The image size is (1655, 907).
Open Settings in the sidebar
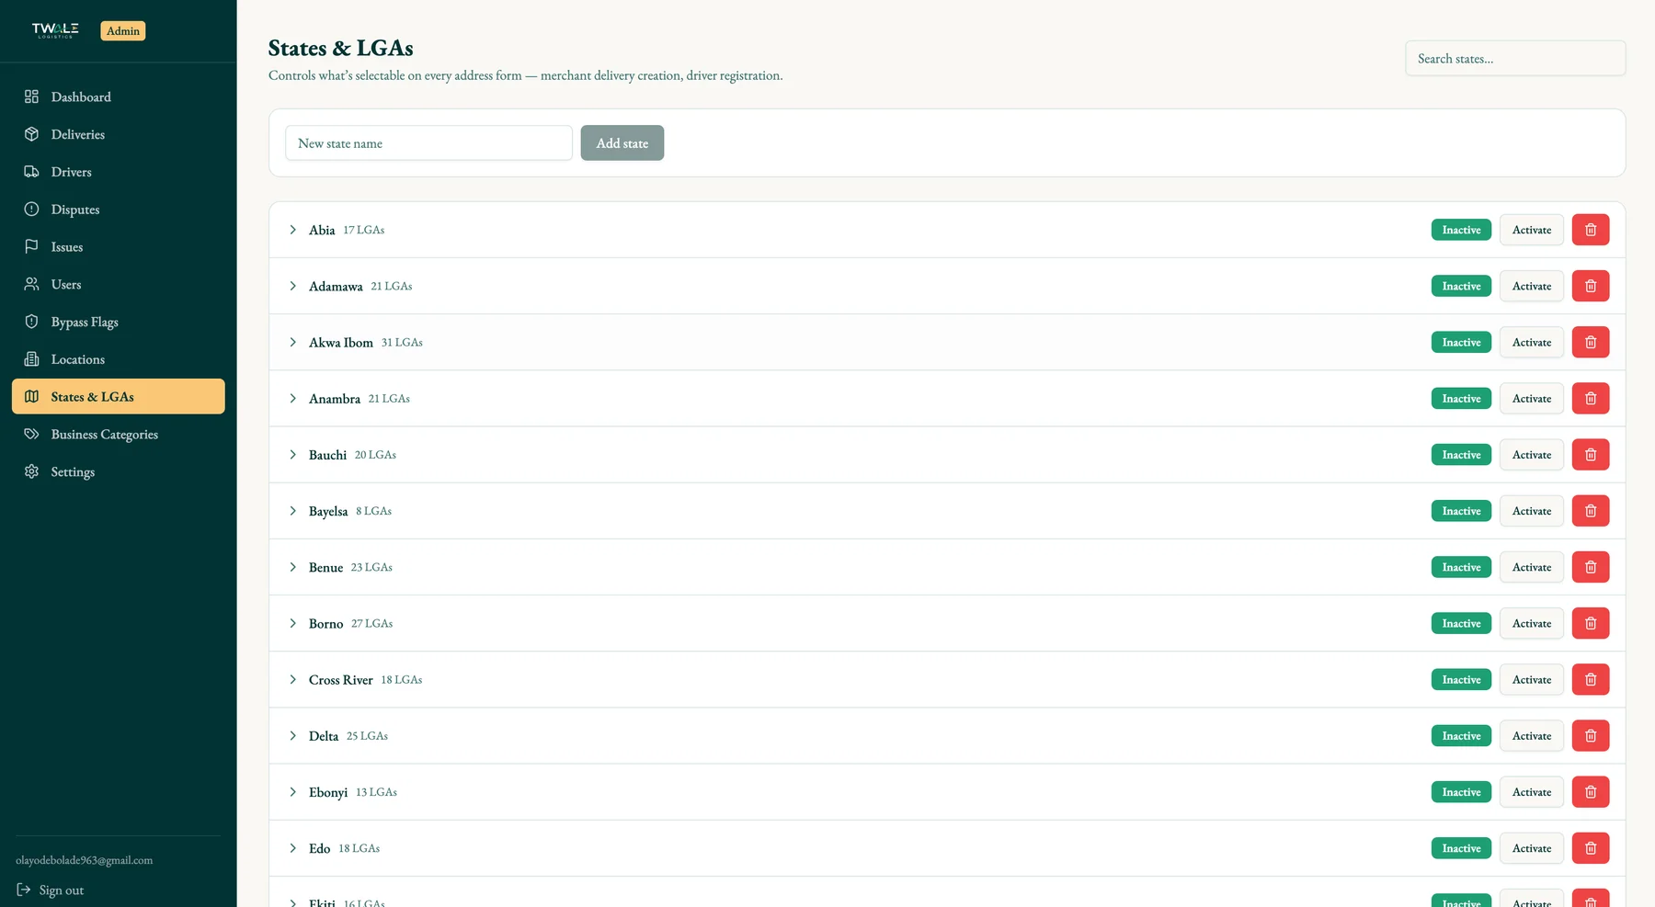coord(118,471)
